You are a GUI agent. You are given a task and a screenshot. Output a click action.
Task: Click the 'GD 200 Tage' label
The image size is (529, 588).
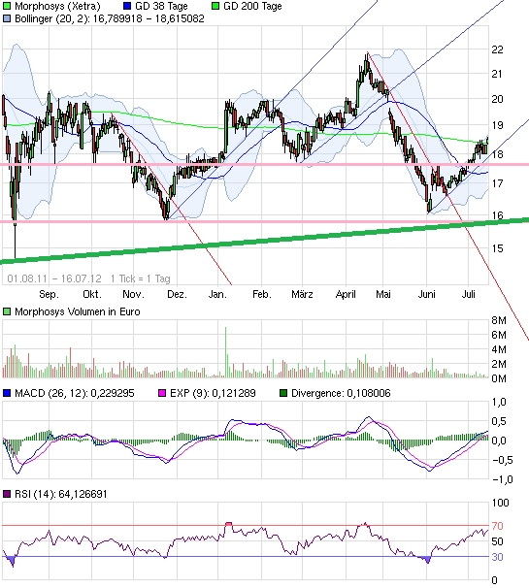[252, 7]
